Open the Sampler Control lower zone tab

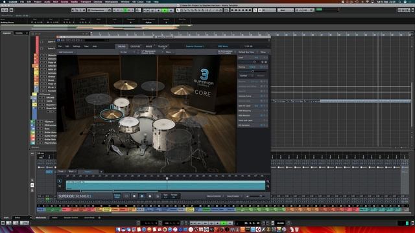(x=71, y=217)
